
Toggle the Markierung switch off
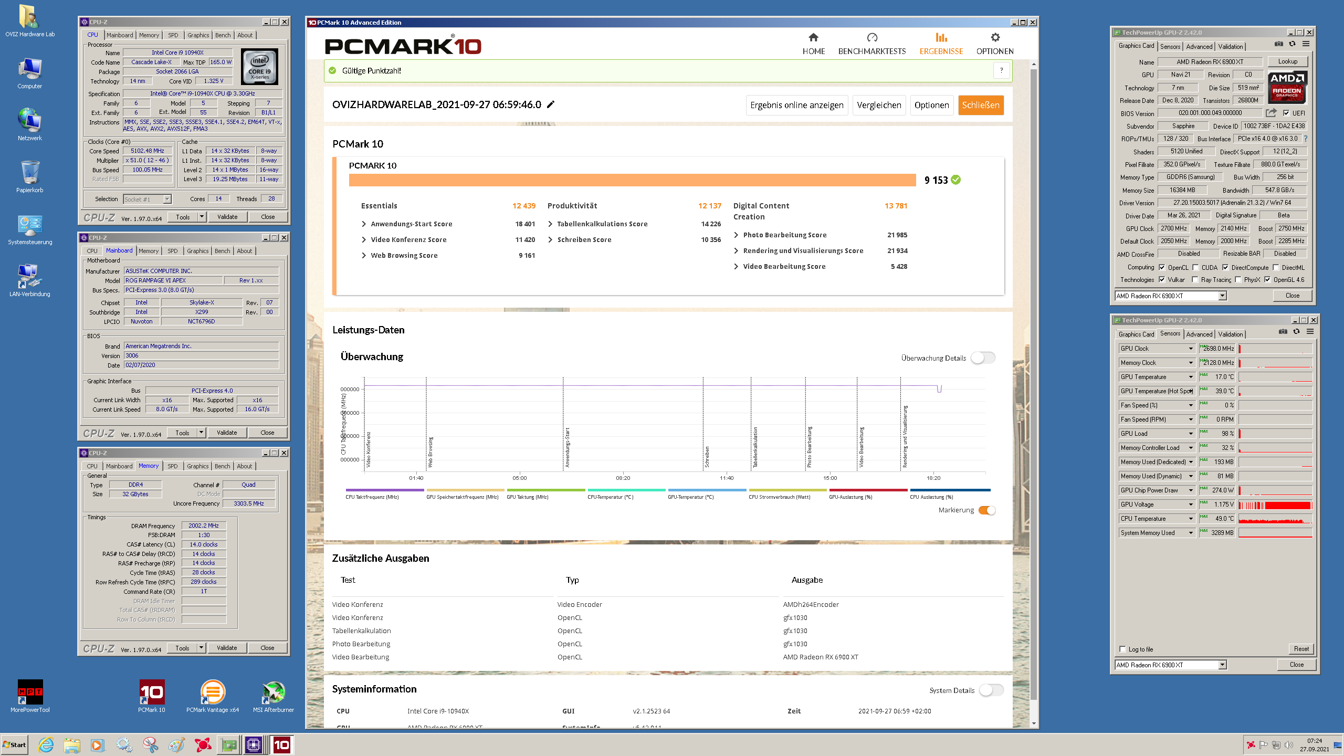pyautogui.click(x=987, y=510)
